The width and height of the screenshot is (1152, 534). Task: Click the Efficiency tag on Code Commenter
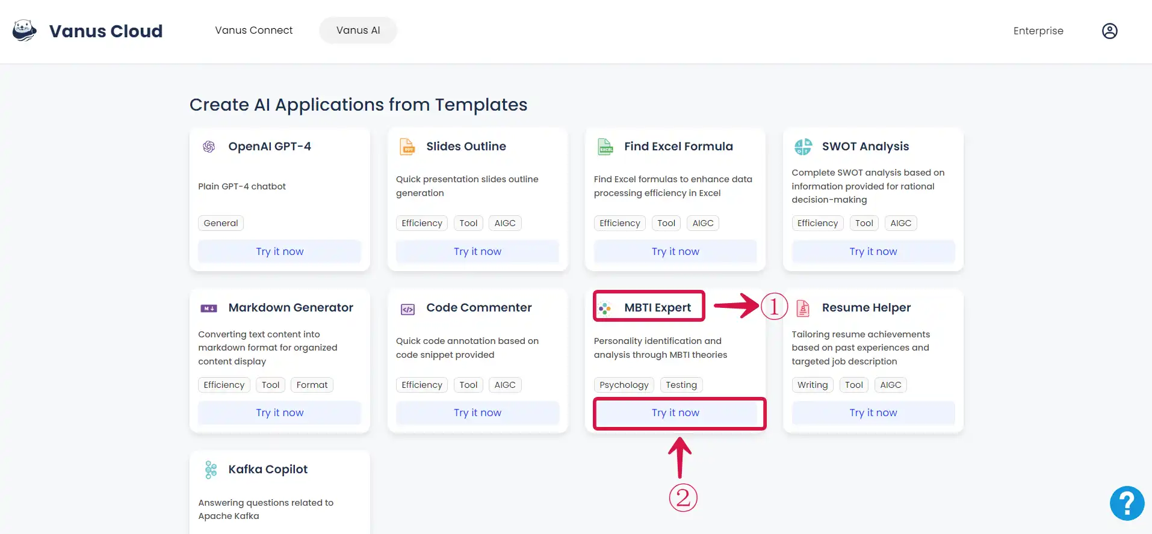[x=422, y=385]
